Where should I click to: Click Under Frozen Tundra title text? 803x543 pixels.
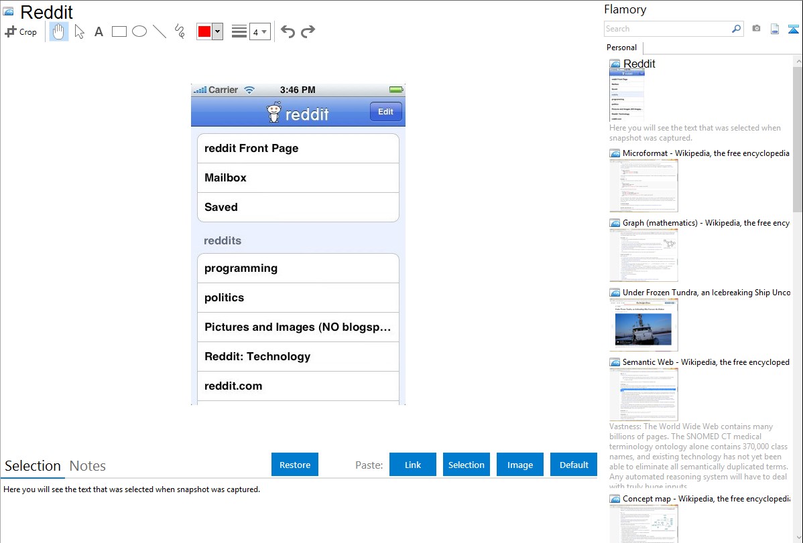click(706, 292)
